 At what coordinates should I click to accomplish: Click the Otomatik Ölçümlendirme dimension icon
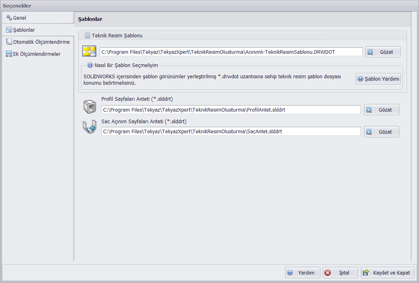pyautogui.click(x=9, y=42)
